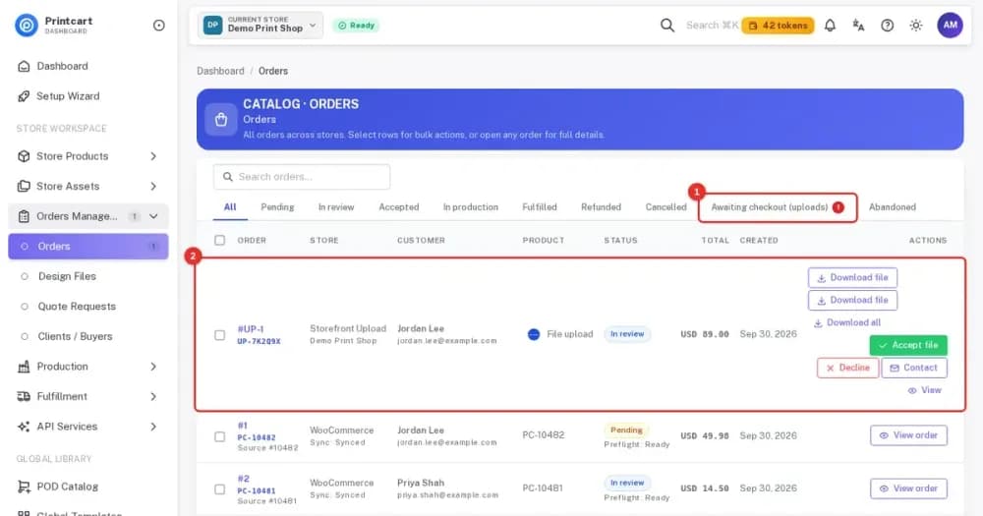Open notifications bell icon
The height and width of the screenshot is (516, 983).
click(830, 26)
